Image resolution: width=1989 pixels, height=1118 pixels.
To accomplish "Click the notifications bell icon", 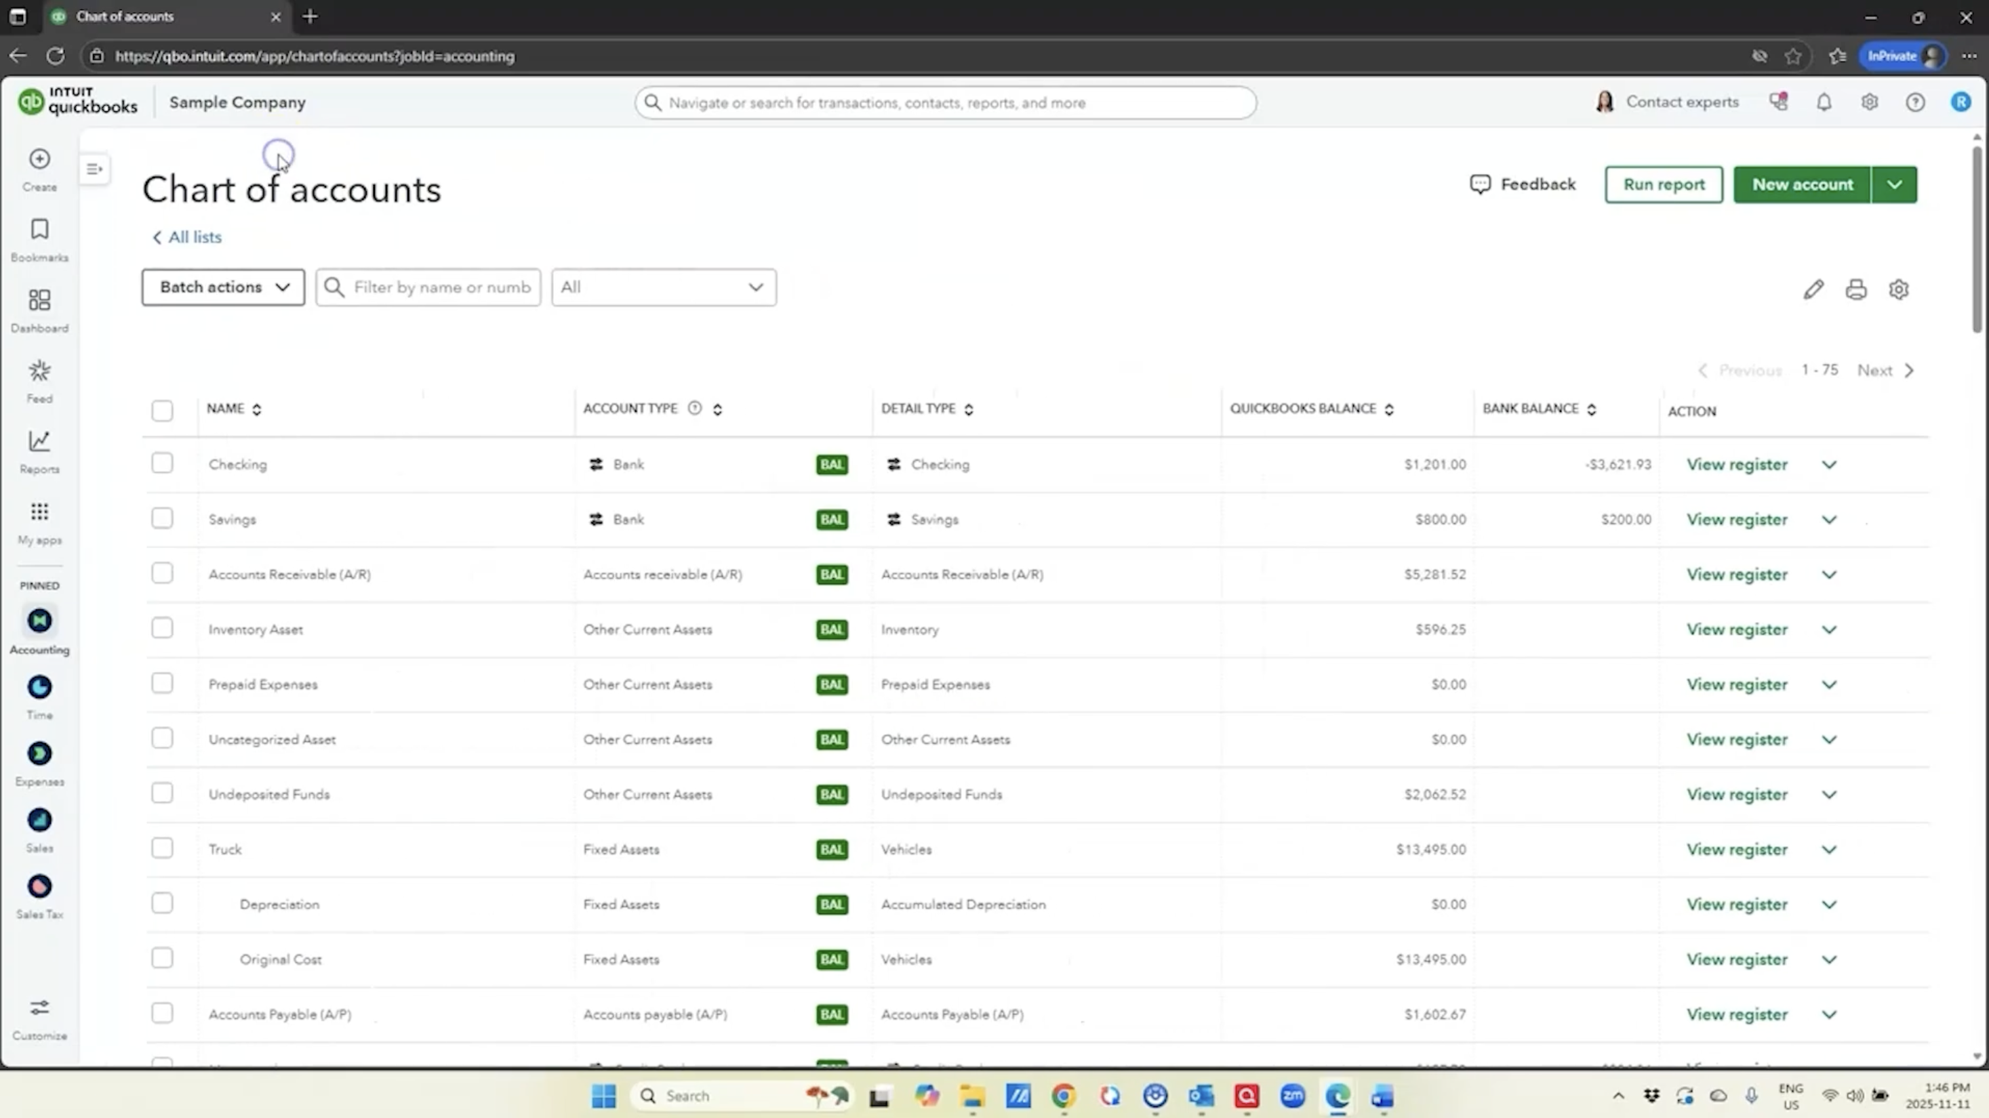I will (x=1824, y=102).
